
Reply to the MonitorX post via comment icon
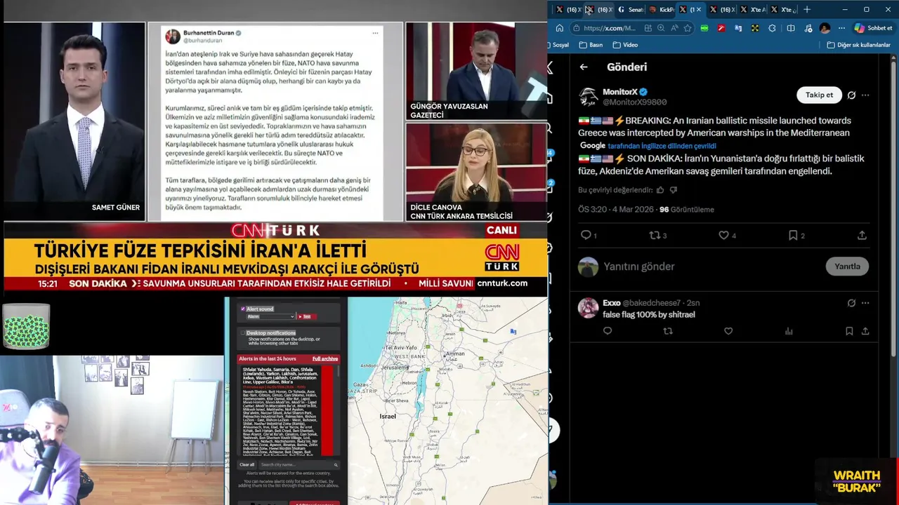[586, 235]
